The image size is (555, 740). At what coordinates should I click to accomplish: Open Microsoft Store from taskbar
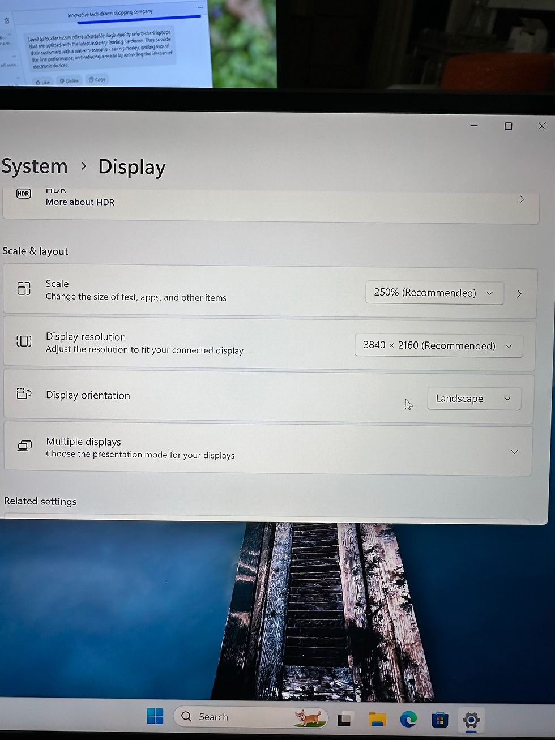tap(439, 720)
